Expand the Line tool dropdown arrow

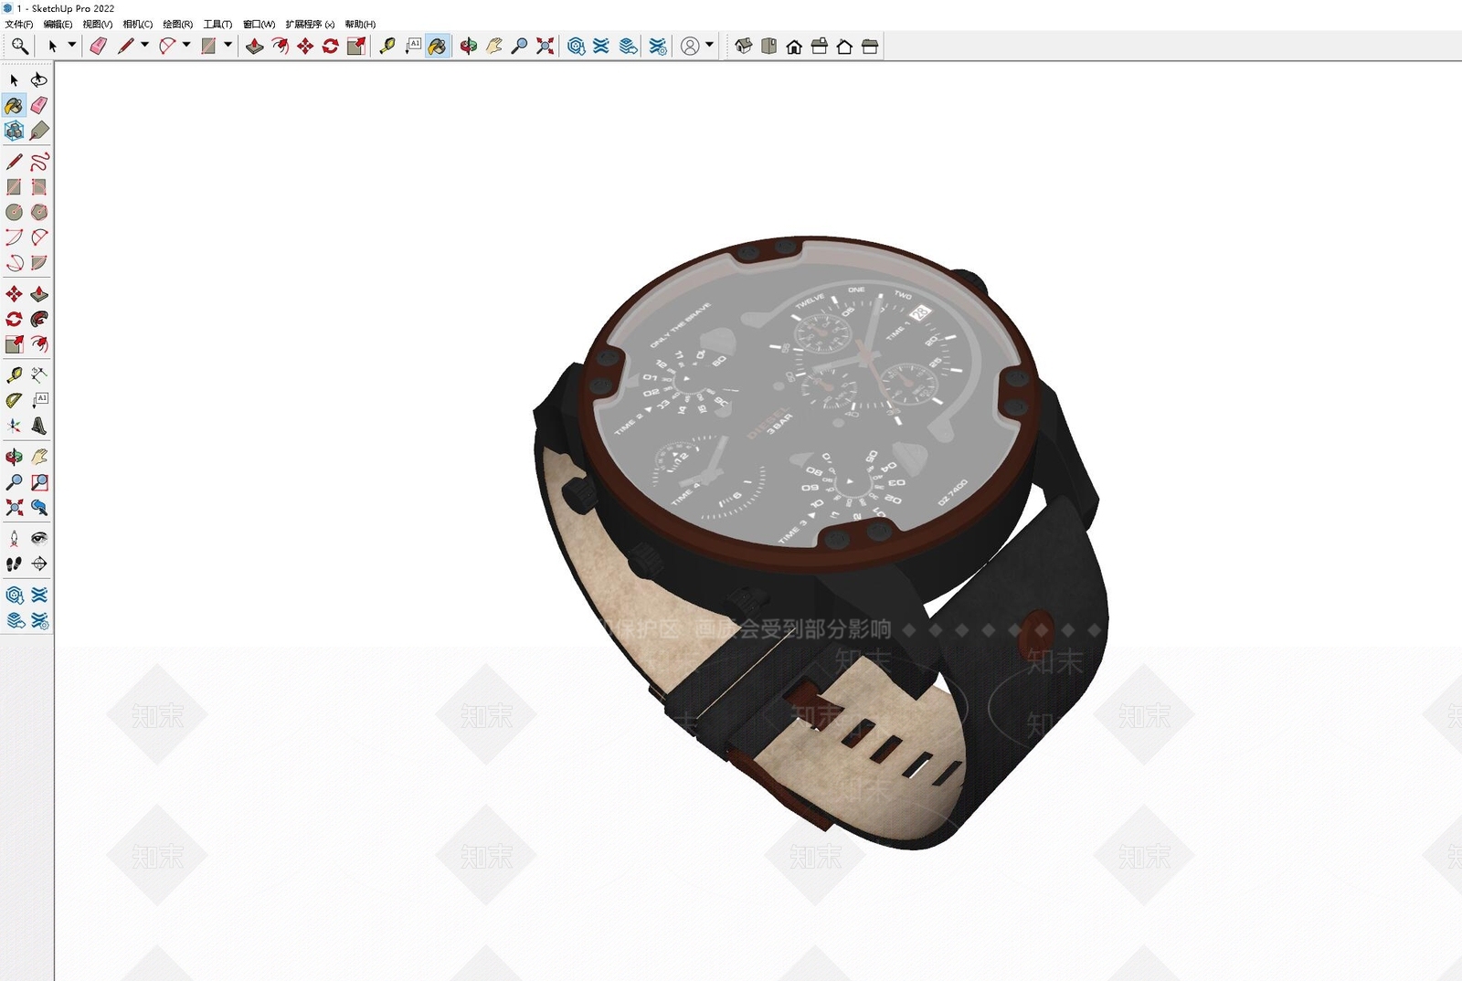click(144, 45)
